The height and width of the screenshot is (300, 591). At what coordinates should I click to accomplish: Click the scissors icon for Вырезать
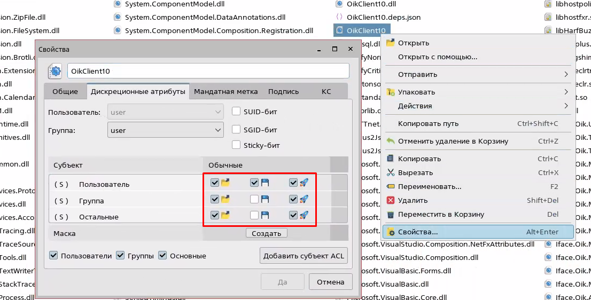click(x=391, y=173)
